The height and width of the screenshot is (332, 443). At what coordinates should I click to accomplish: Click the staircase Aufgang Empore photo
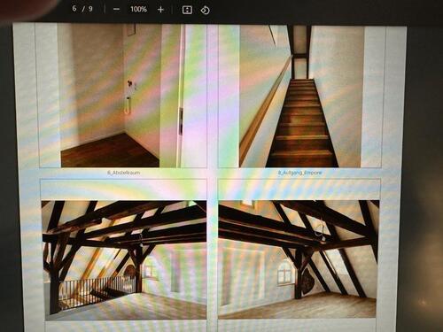point(301,97)
